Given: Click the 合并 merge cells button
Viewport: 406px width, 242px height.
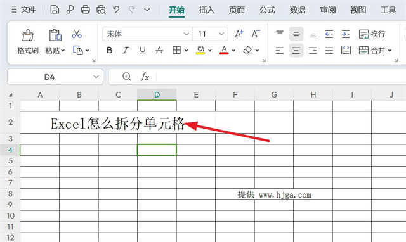Looking at the screenshot, I should click(372, 50).
